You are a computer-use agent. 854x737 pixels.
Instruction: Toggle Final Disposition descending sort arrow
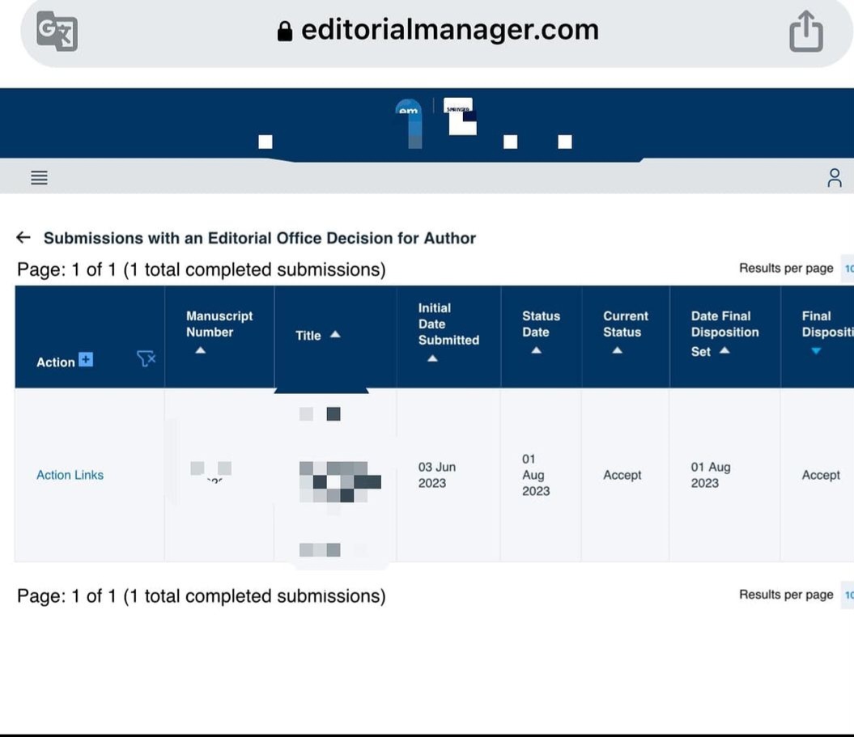coord(816,350)
